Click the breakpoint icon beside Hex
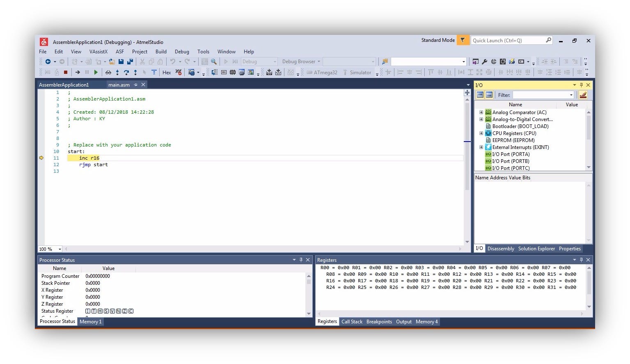 179,73
